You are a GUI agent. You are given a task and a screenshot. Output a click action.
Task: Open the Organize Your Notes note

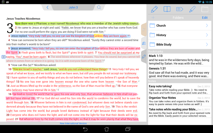pos(179,101)
